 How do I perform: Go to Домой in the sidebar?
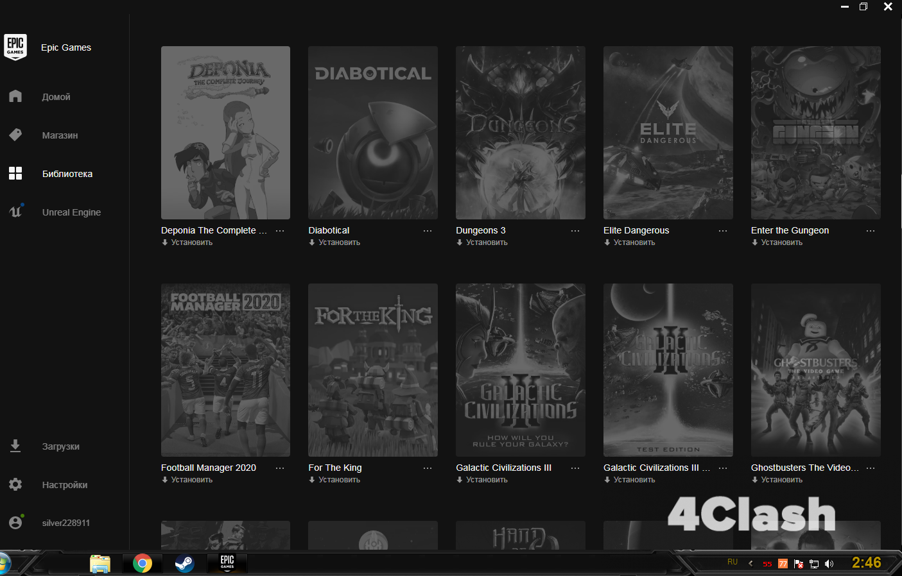pos(56,97)
